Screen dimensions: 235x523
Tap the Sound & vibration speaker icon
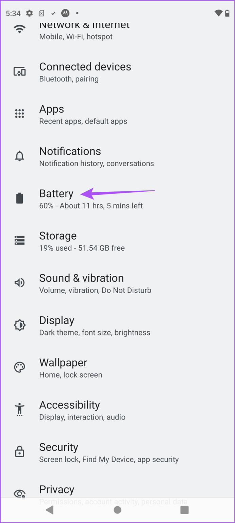(x=19, y=282)
